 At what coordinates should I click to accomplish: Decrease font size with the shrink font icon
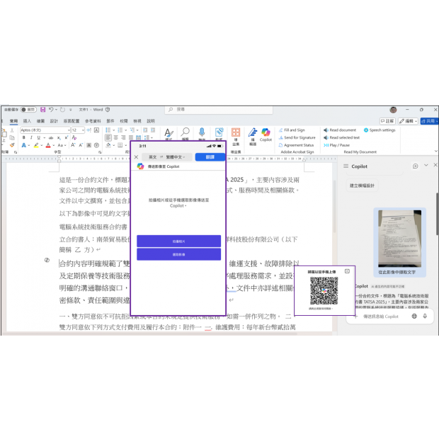[x=81, y=145]
